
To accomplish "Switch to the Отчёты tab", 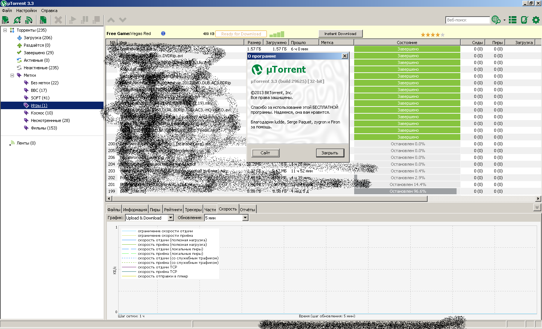I will (247, 210).
